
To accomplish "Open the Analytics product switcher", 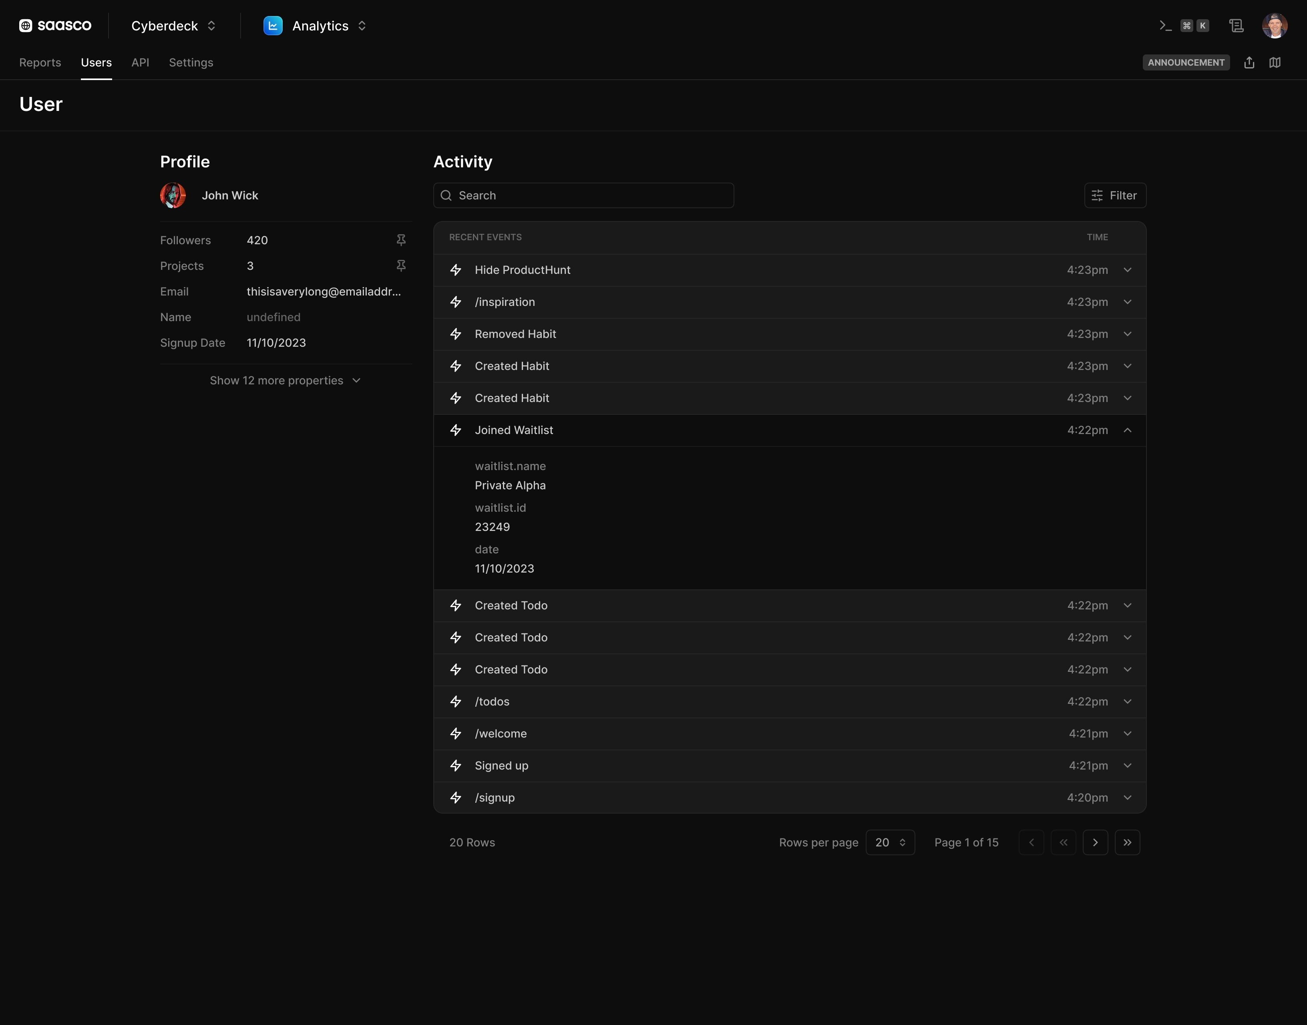I will click(315, 25).
